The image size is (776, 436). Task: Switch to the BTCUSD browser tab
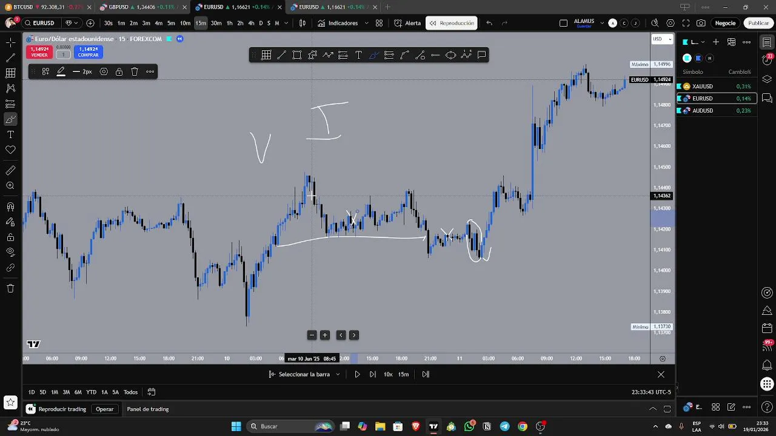(x=47, y=7)
